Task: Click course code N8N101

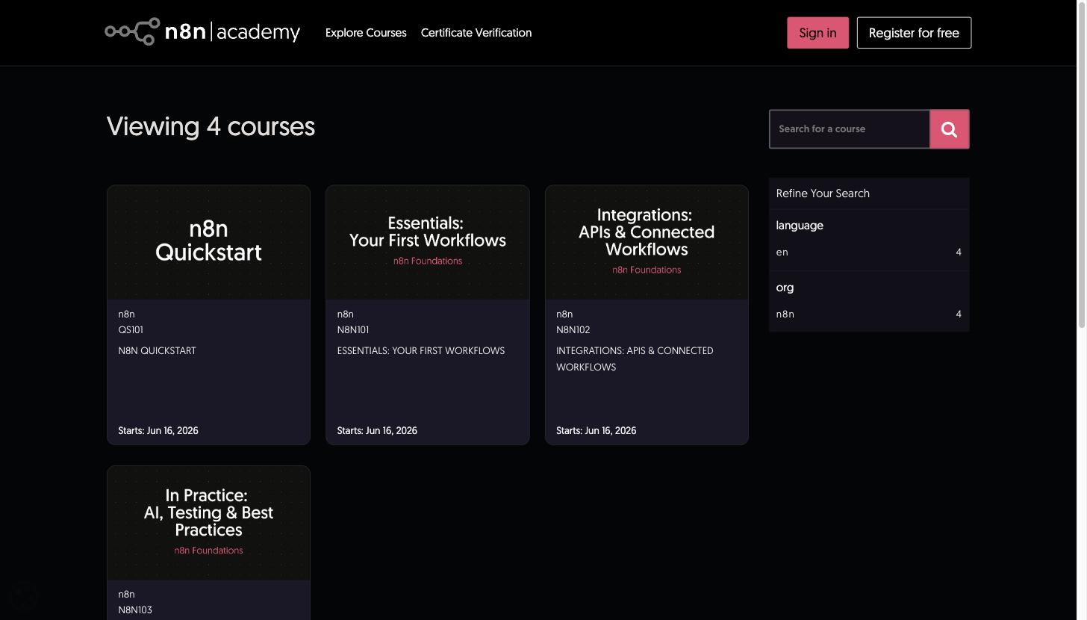Action: pos(353,329)
